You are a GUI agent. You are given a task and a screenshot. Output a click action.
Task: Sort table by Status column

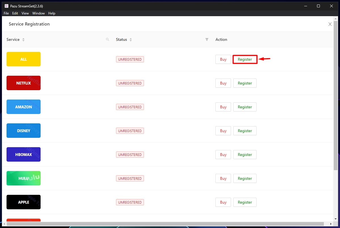[131, 40]
